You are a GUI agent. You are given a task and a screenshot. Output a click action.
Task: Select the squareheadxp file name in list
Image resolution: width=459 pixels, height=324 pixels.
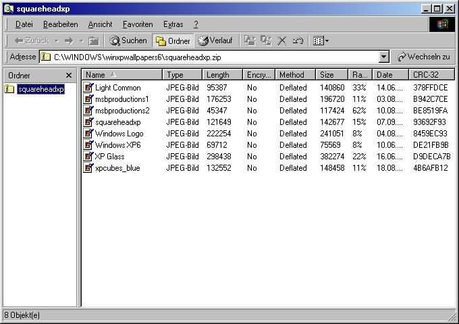click(x=118, y=122)
